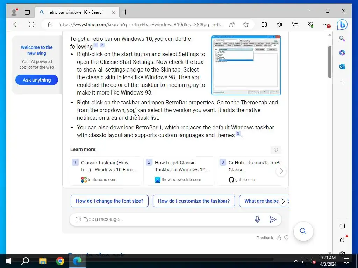The width and height of the screenshot is (358, 268).
Task: Open Microsoft 365 sidebar icon
Action: click(342, 53)
